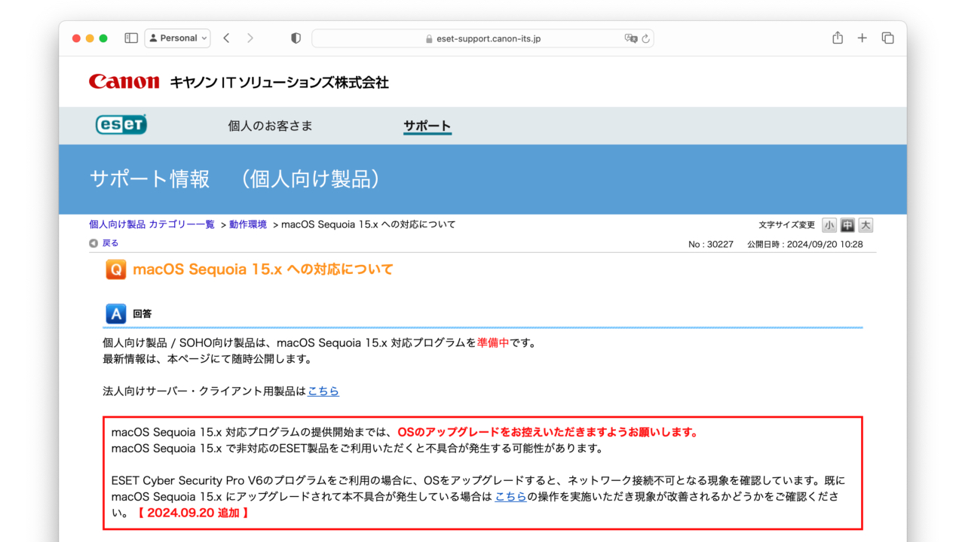Image resolution: width=965 pixels, height=542 pixels.
Task: Click the Canon logo
Action: [x=124, y=81]
